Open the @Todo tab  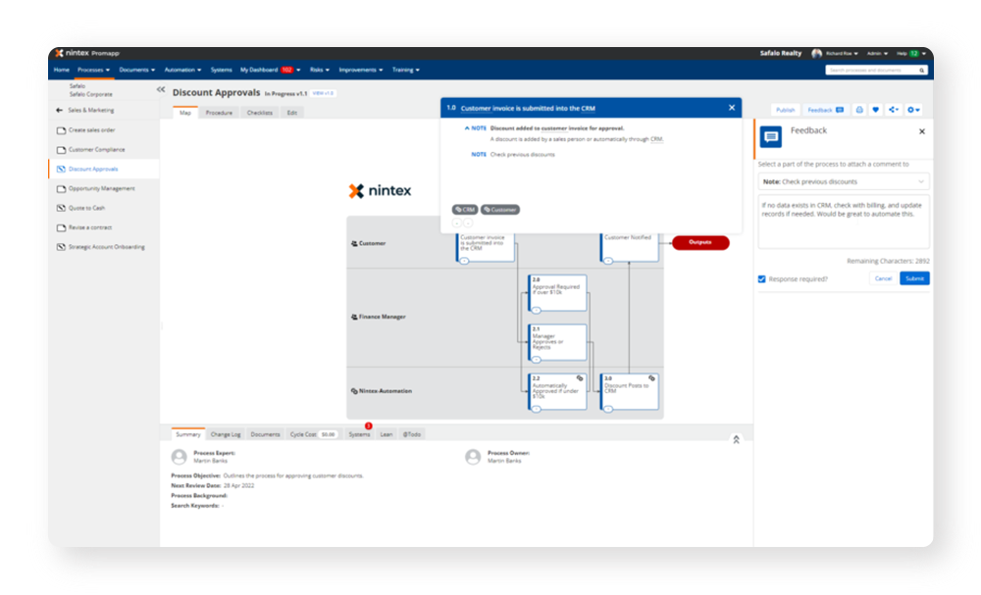[x=412, y=434]
